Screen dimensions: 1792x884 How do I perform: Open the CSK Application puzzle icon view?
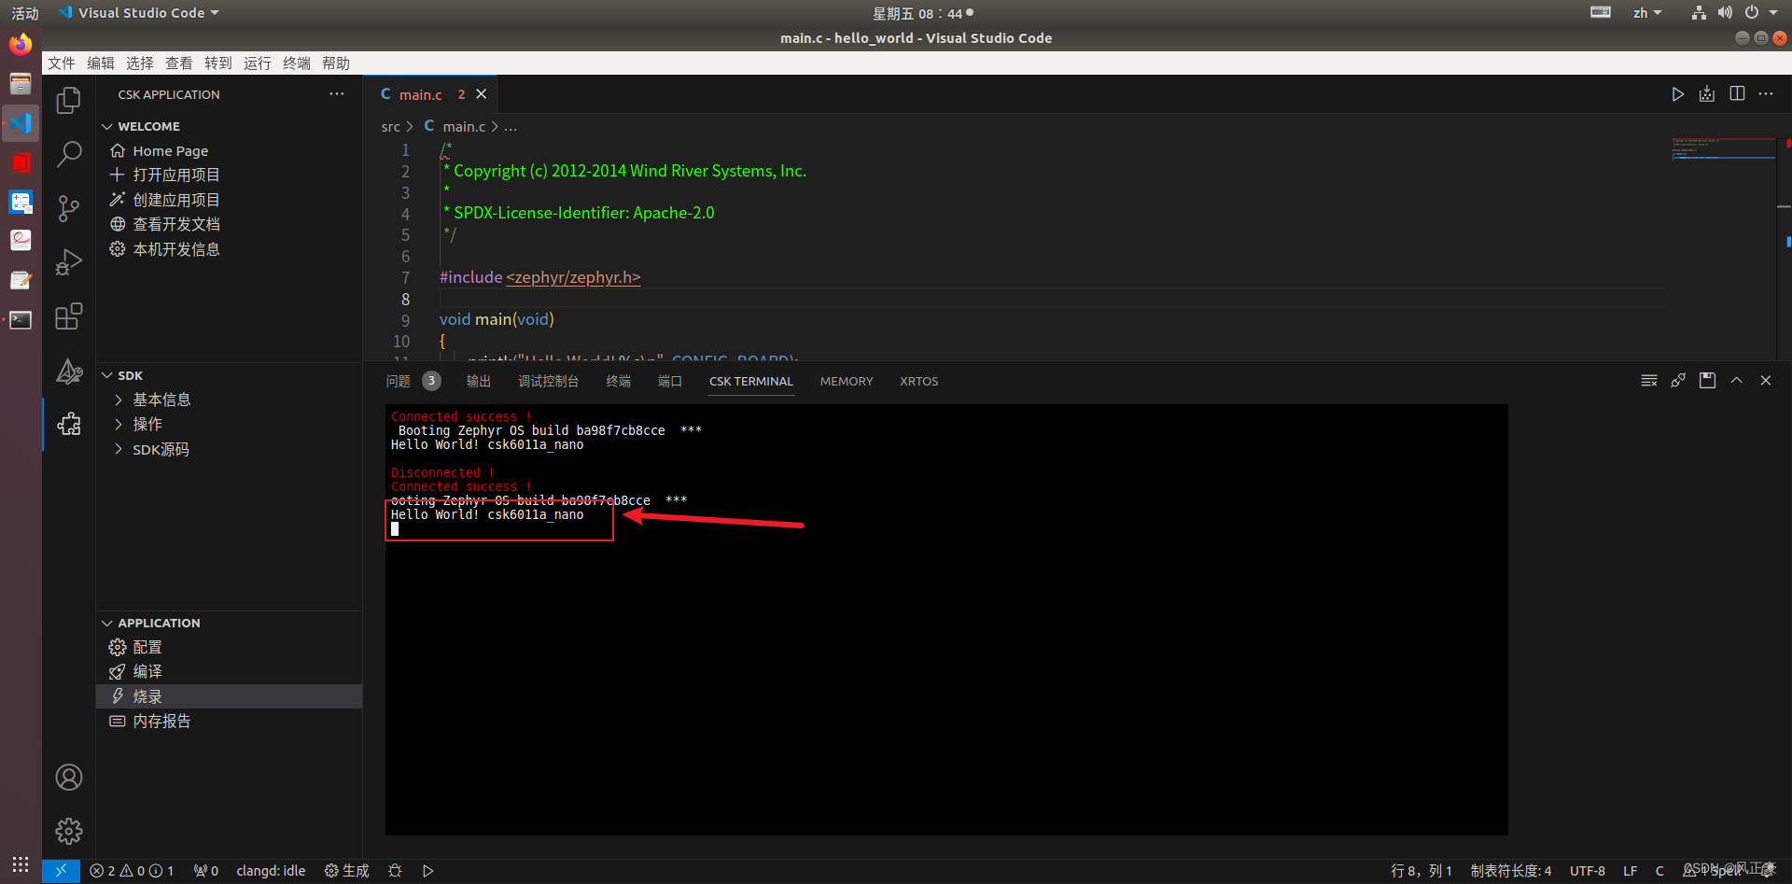pos(69,425)
